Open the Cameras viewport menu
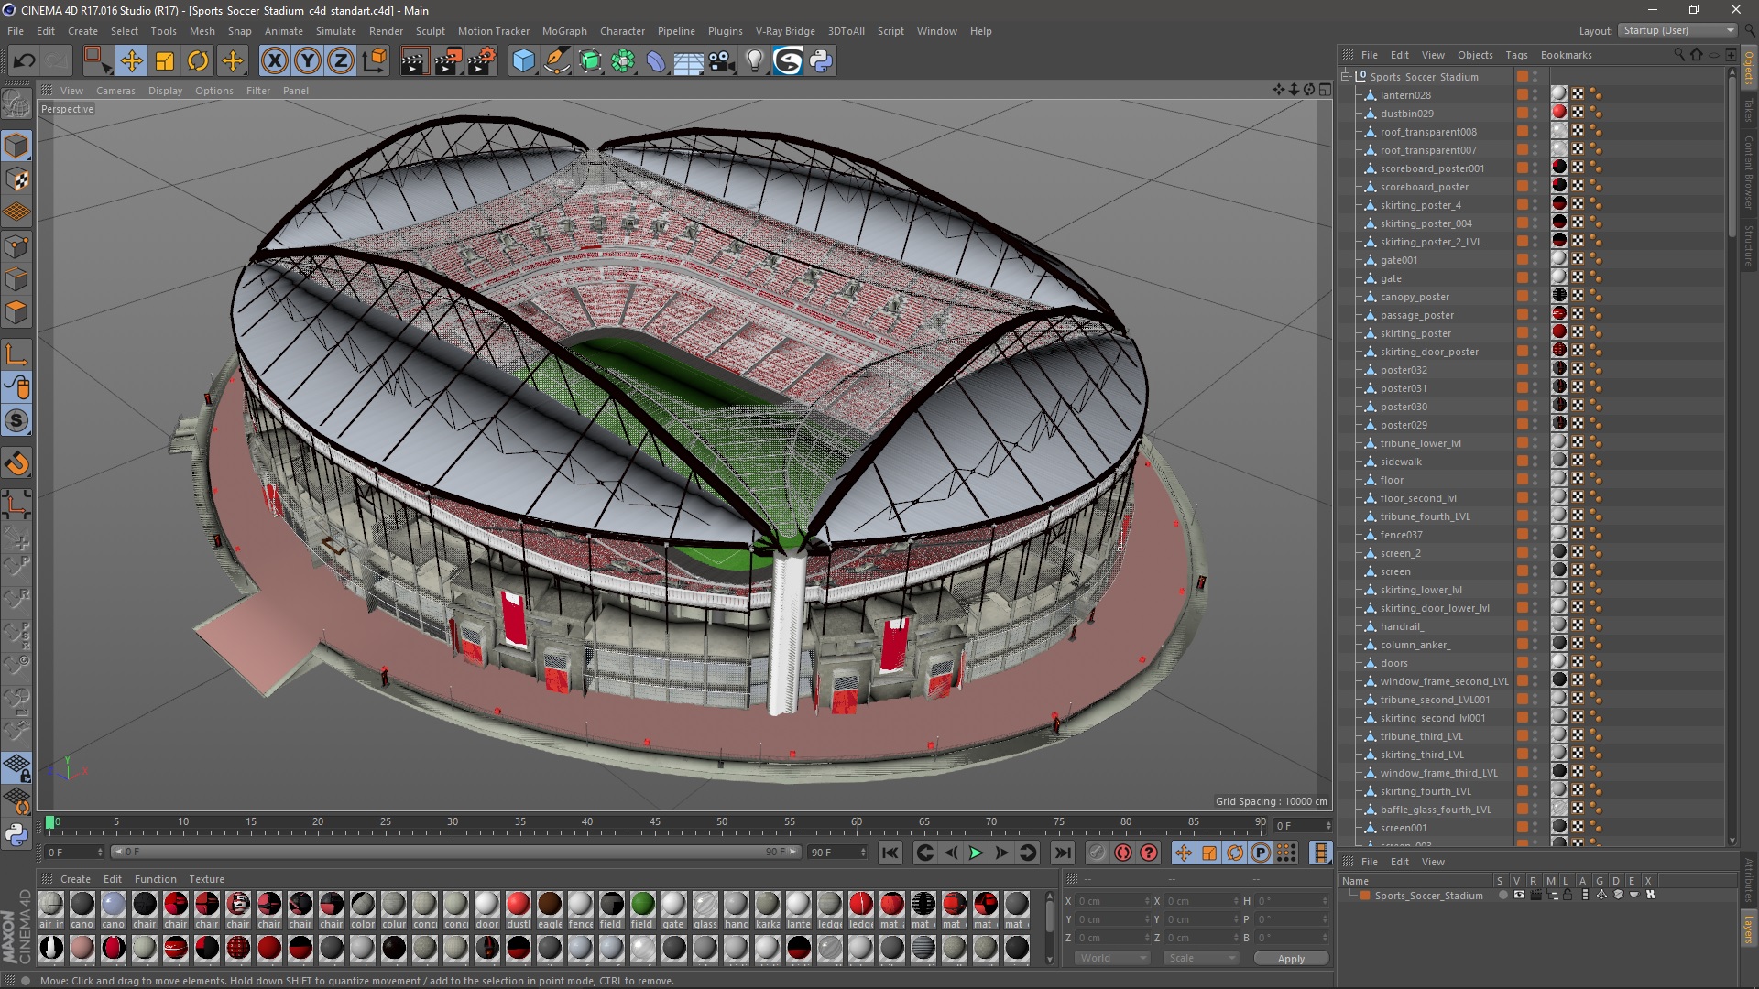This screenshot has width=1759, height=989. coord(115,91)
